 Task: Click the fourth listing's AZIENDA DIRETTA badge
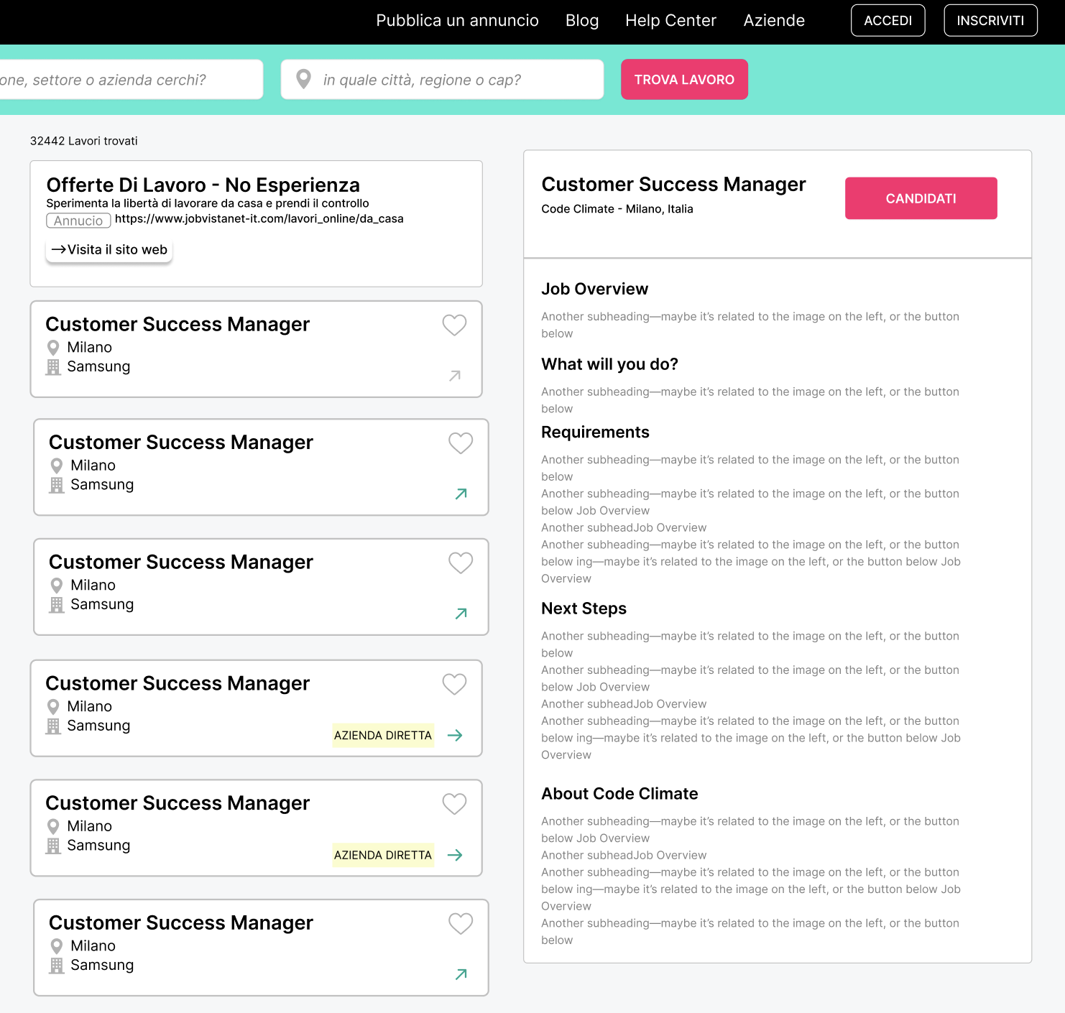pos(383,735)
